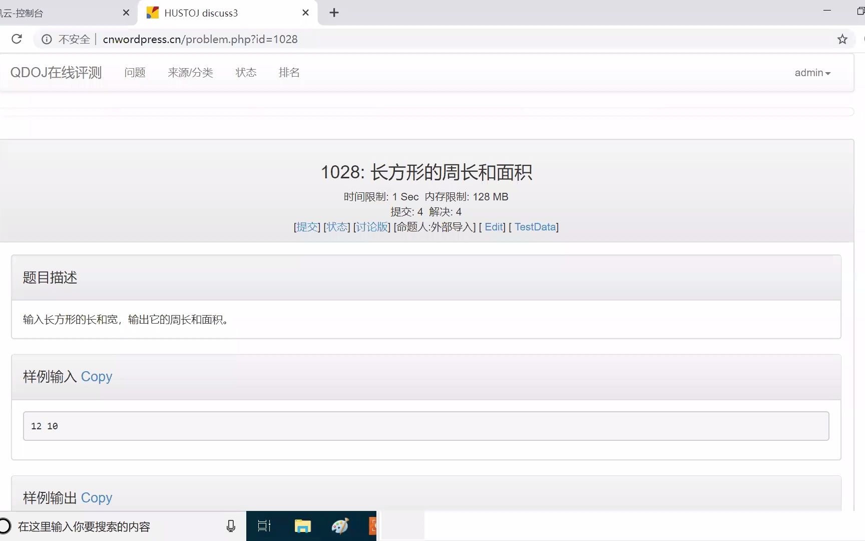The width and height of the screenshot is (865, 541).
Task: Click the 状态 link in brackets
Action: click(337, 227)
